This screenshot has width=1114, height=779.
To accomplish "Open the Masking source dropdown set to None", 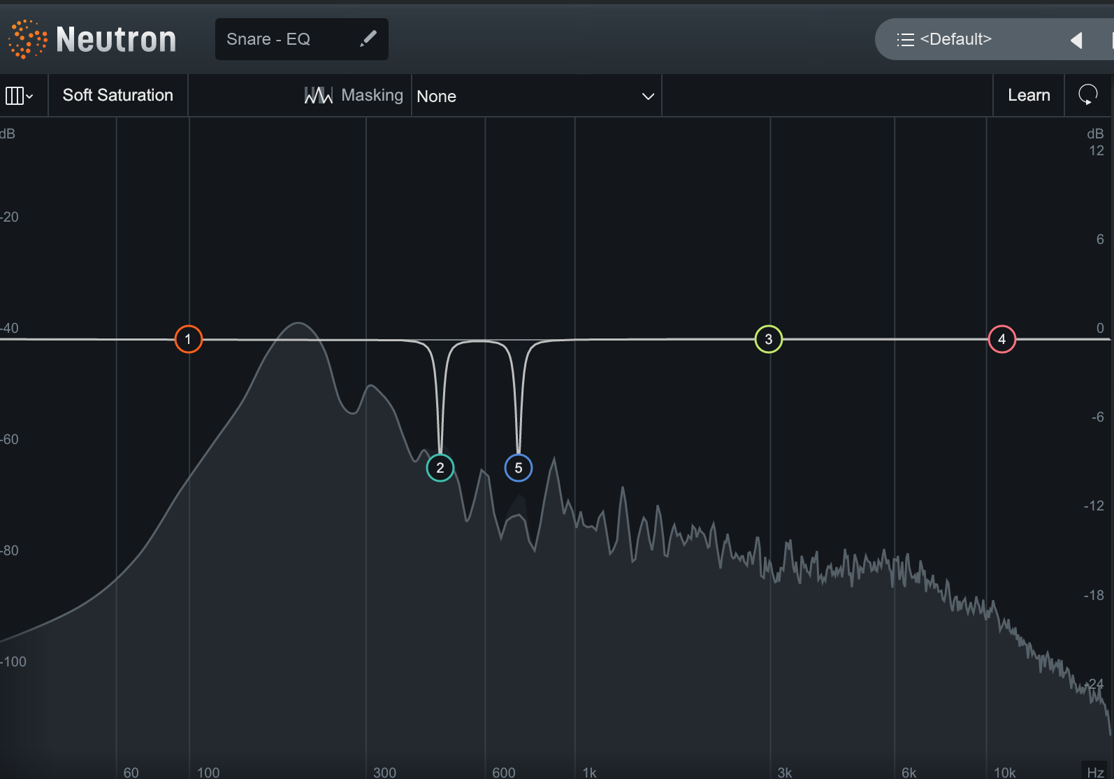I will coord(536,96).
